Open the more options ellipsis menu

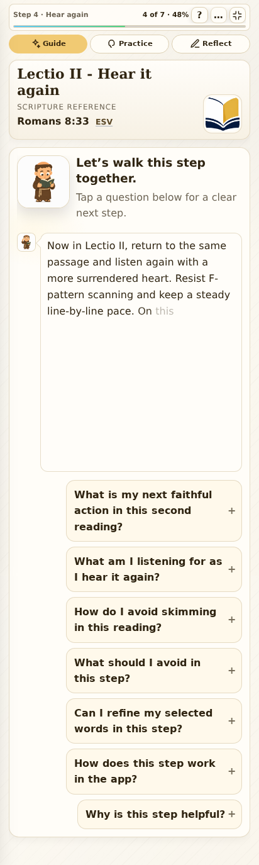tap(219, 15)
